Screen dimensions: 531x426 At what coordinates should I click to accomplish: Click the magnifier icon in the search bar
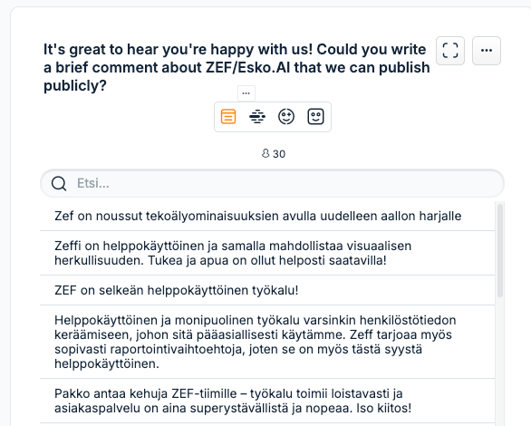click(x=59, y=183)
